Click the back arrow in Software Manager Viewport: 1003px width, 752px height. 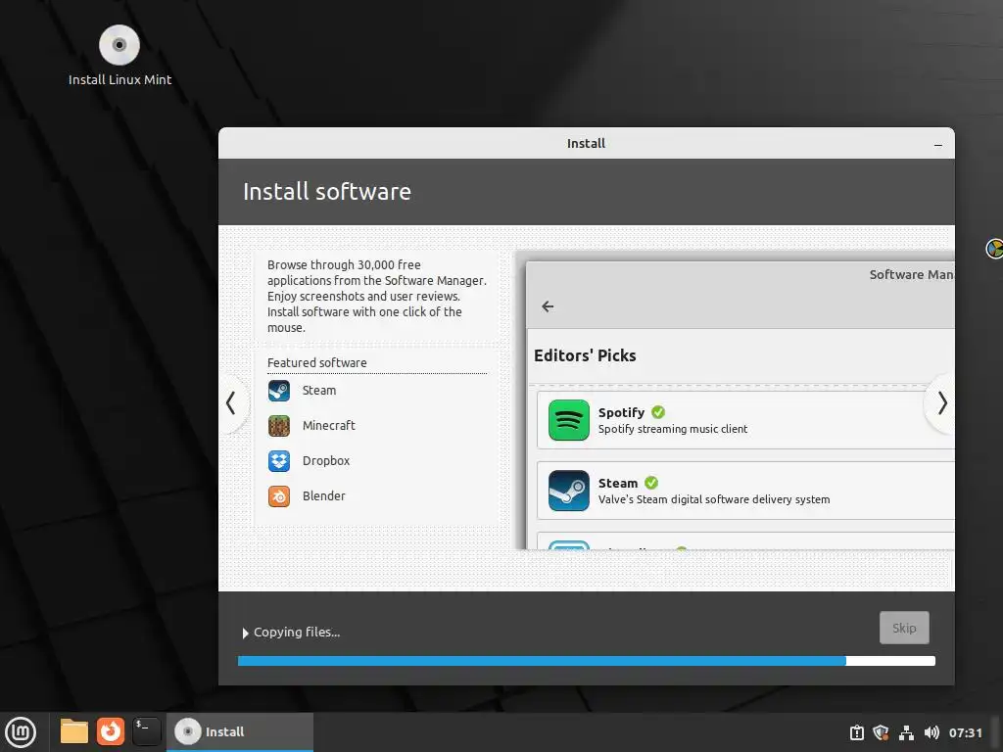(548, 306)
